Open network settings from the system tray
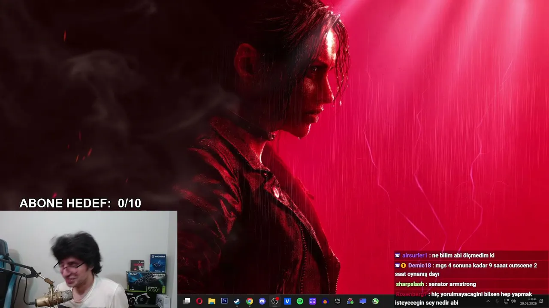 [506, 301]
